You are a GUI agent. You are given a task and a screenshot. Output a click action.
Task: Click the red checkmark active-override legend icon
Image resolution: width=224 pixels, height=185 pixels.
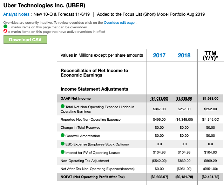tap(5, 31)
